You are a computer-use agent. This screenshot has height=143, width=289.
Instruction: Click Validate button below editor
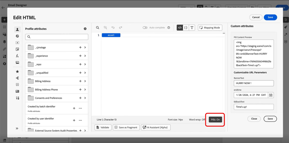click(x=103, y=127)
